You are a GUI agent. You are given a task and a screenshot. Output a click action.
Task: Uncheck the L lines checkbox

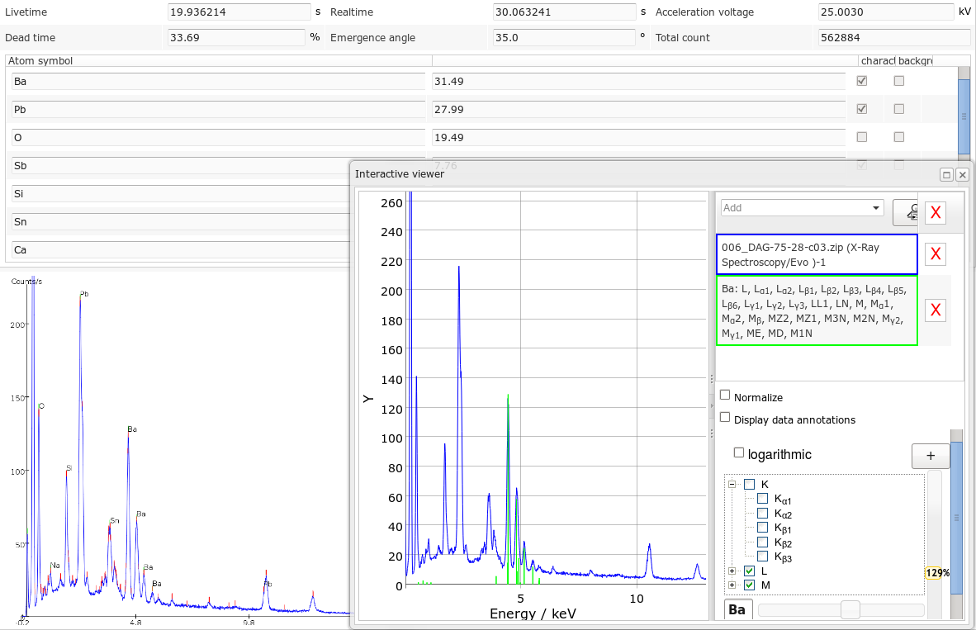(749, 571)
